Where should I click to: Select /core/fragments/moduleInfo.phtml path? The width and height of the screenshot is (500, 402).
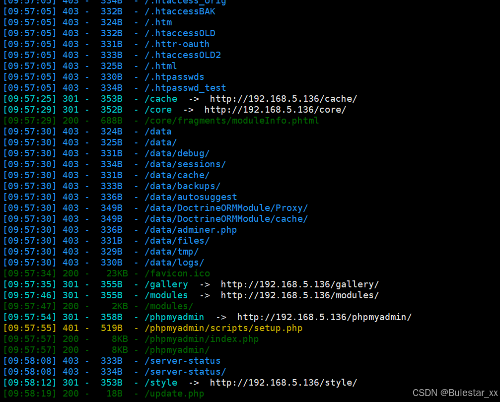(x=231, y=121)
